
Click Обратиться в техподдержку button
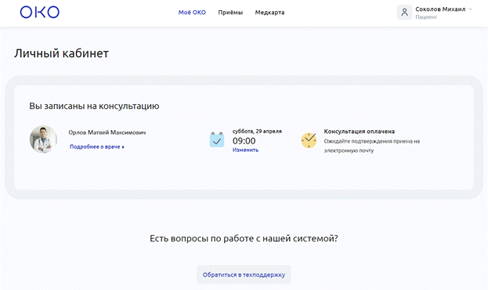click(244, 275)
